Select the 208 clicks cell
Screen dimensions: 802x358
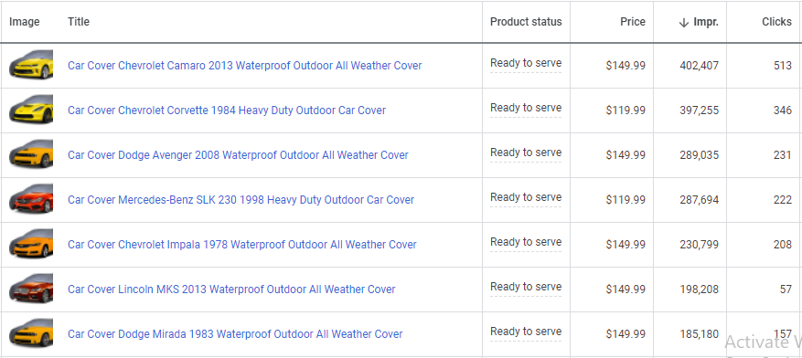point(783,245)
